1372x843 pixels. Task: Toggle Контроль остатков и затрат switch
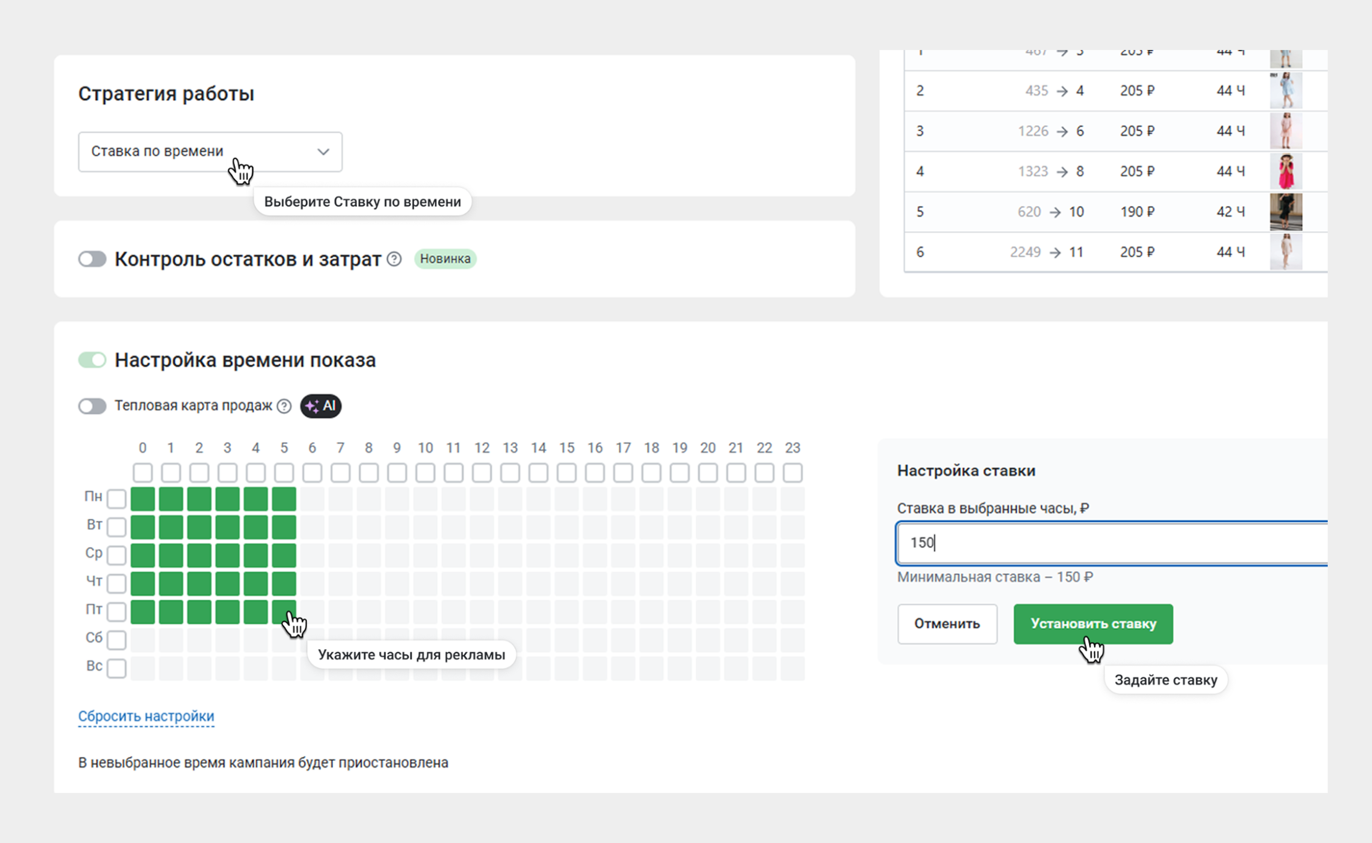(x=92, y=259)
